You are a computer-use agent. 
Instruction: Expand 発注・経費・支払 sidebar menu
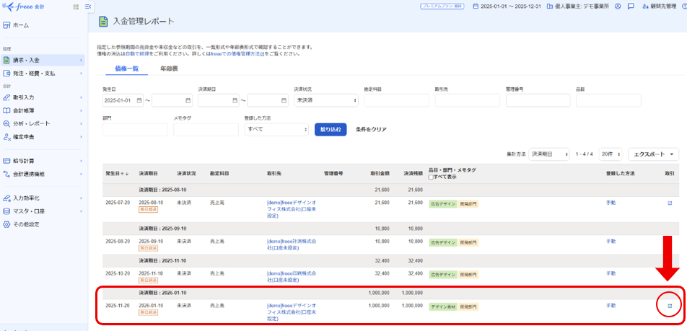42,73
